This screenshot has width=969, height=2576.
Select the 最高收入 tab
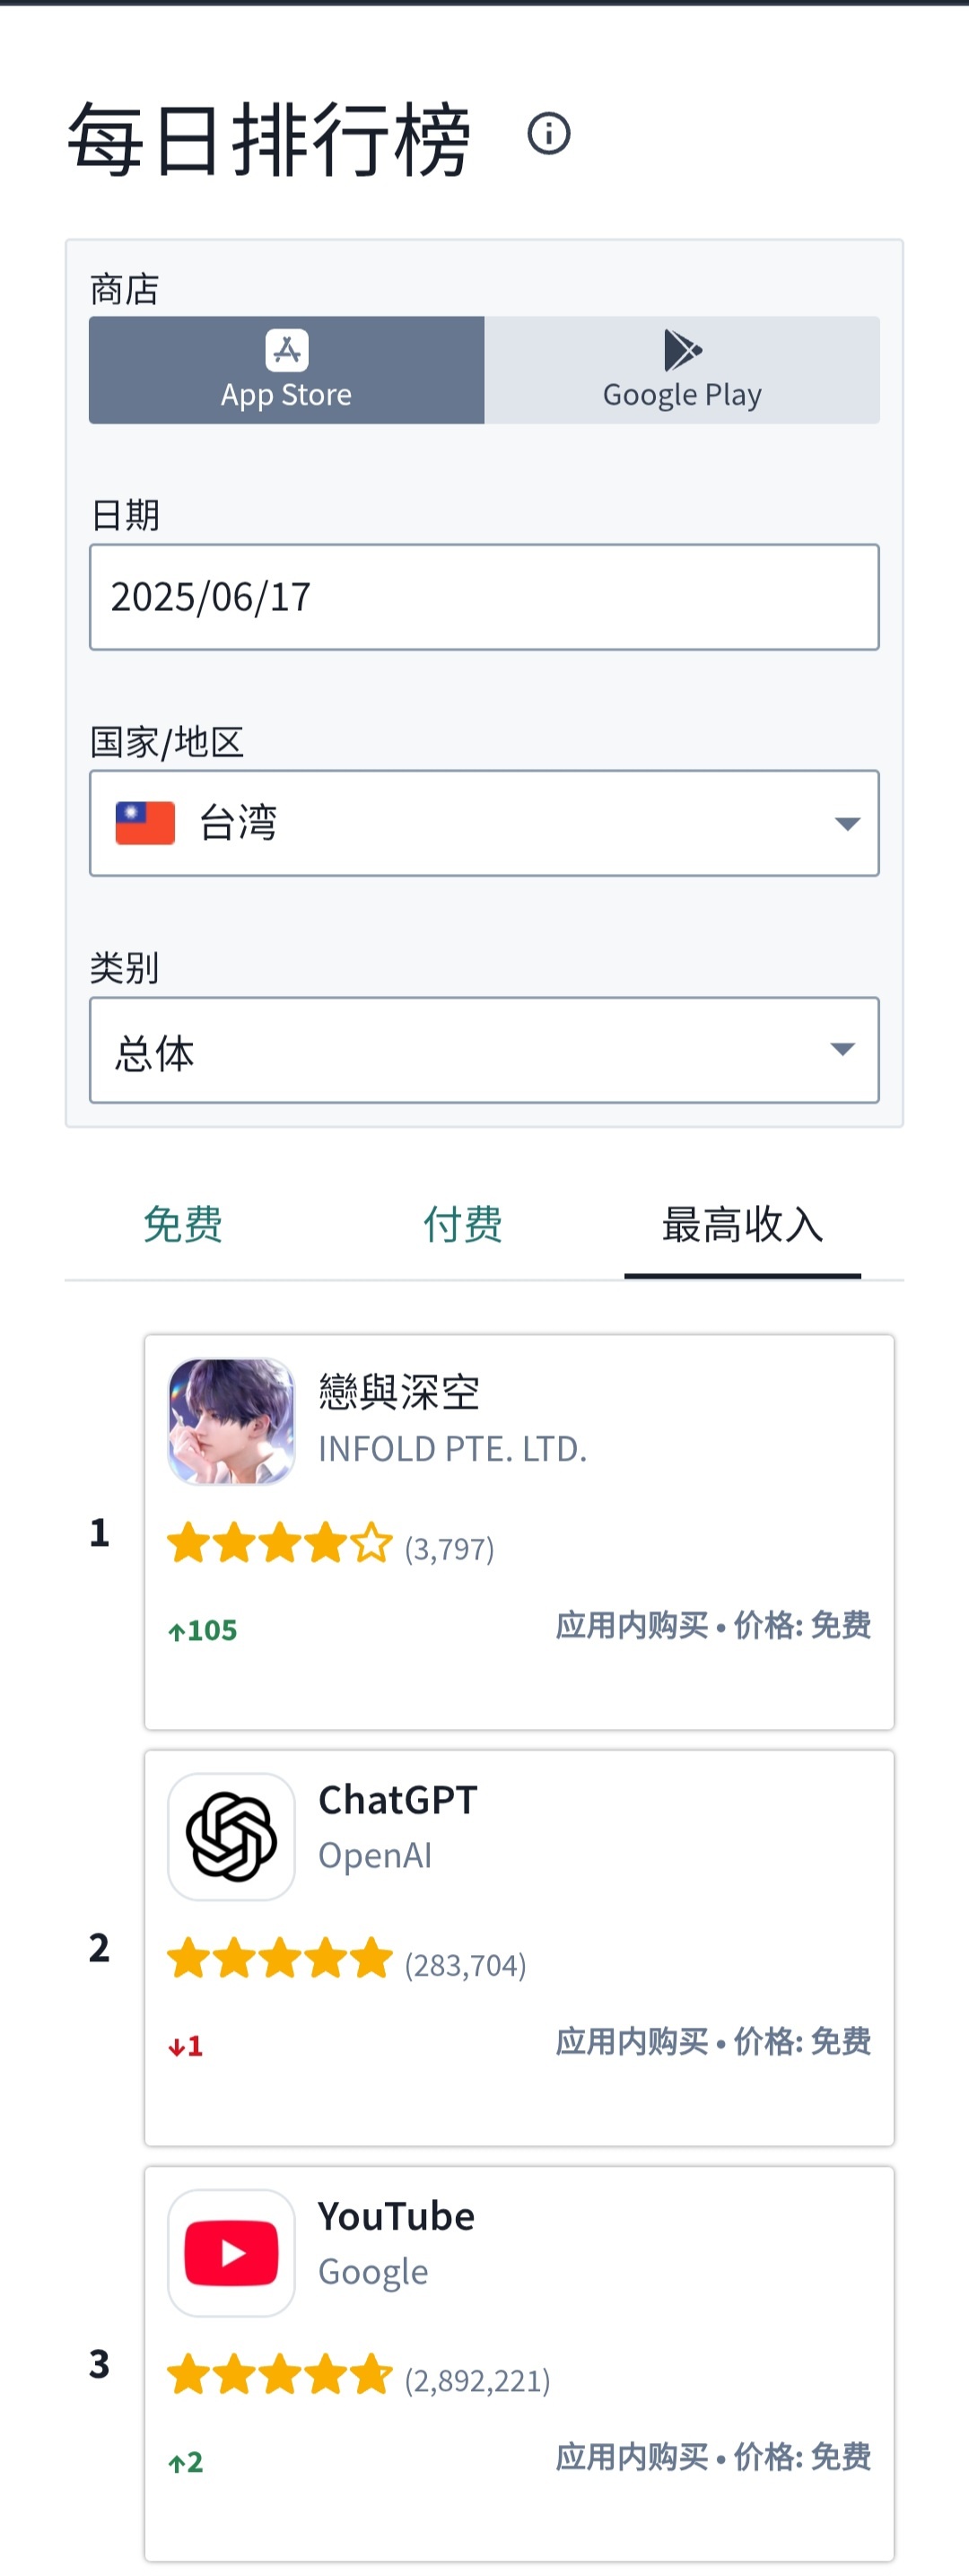pyautogui.click(x=743, y=1225)
